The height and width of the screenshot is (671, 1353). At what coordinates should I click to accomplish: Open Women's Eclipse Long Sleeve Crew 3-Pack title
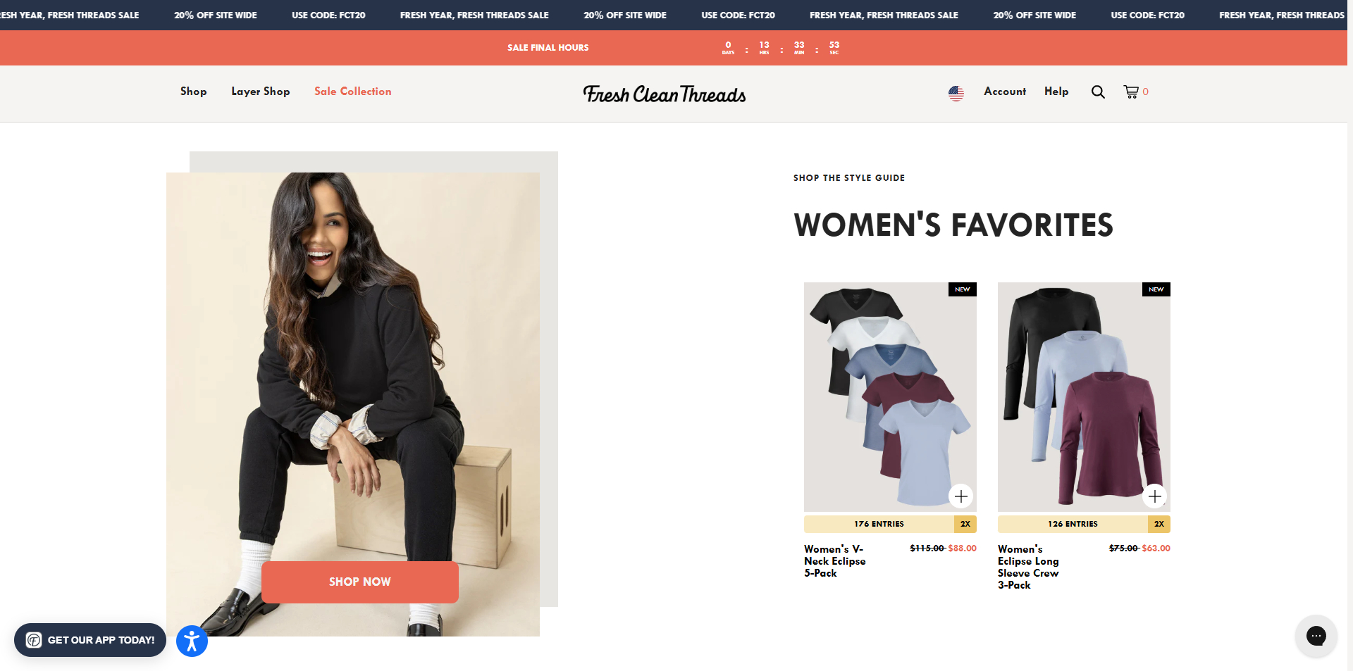pyautogui.click(x=1028, y=567)
